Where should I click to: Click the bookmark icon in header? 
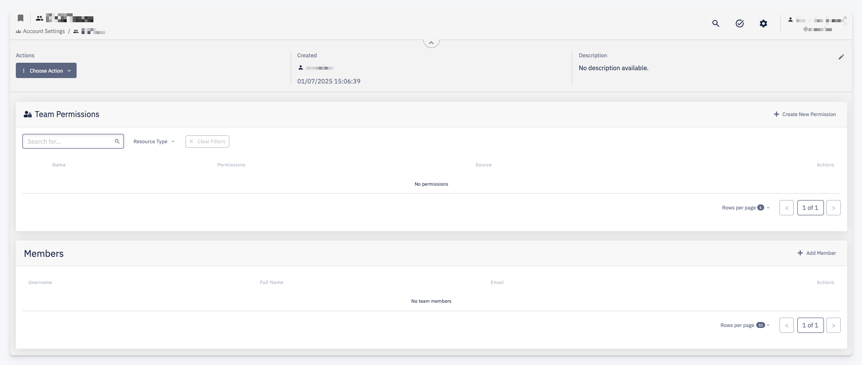20,18
